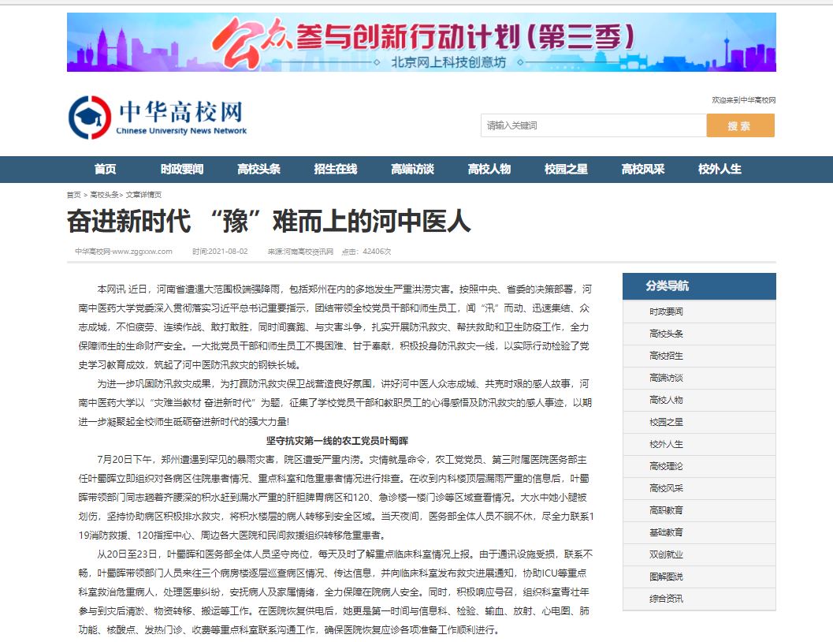
Task: Select 高校理论 from the 分类导航 sidebar
Action: coord(666,466)
